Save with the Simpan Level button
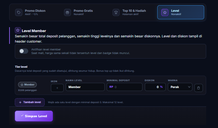This screenshot has height=128, width=218. coord(34,116)
